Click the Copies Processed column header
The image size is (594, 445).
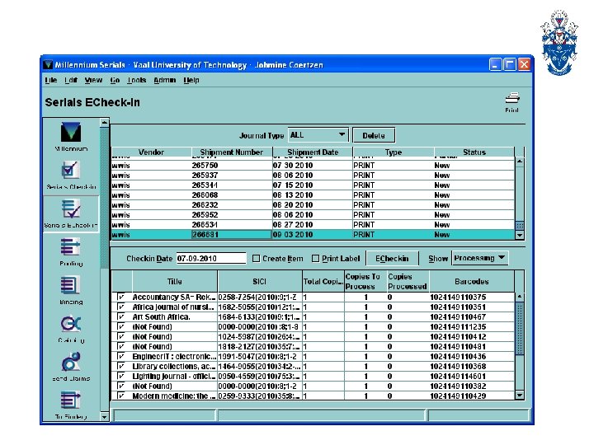408,282
